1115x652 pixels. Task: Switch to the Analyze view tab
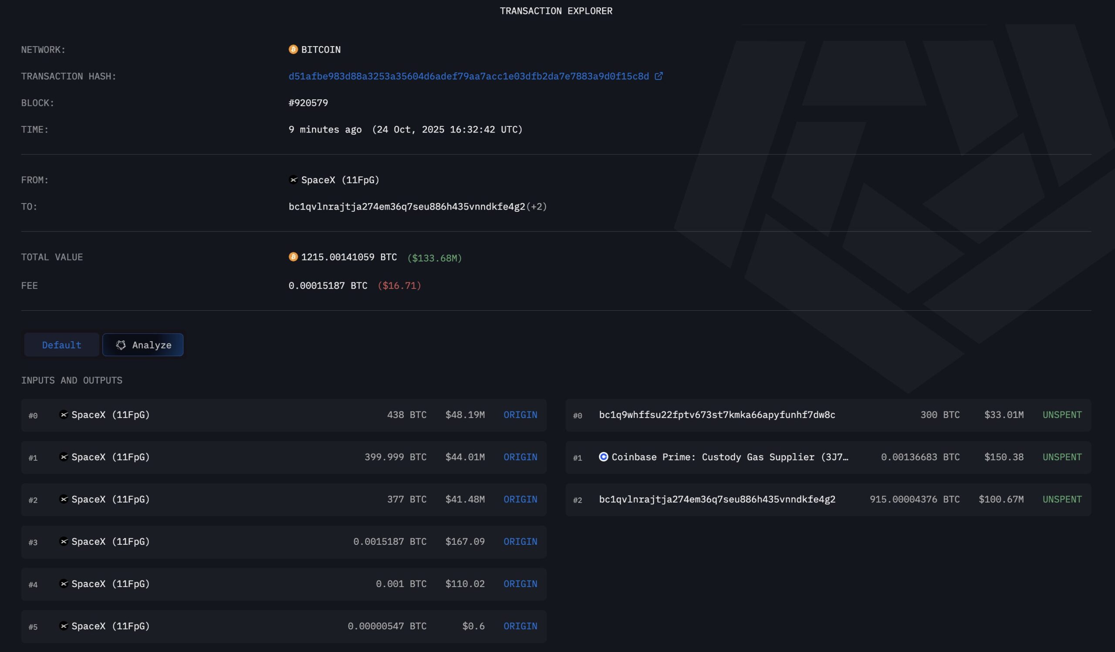tap(143, 345)
